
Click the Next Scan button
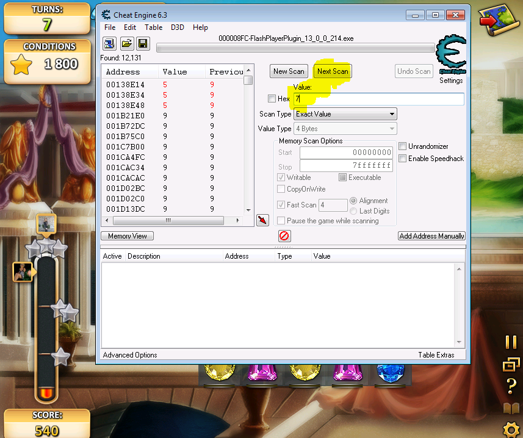[333, 71]
